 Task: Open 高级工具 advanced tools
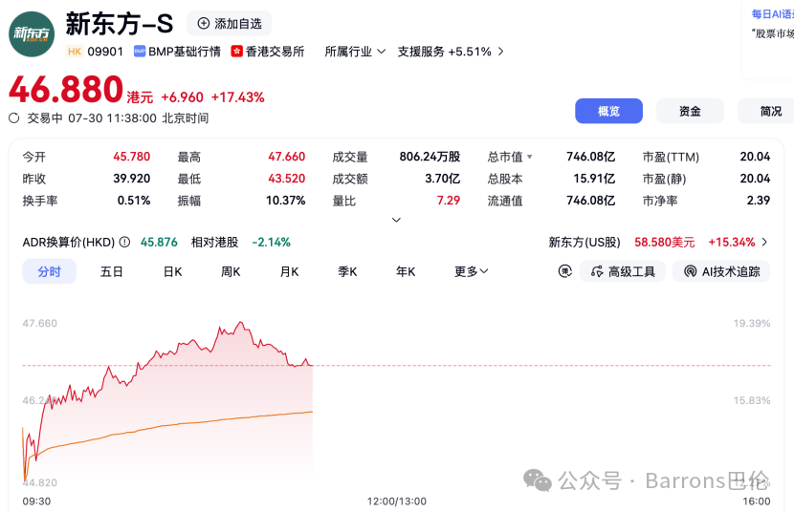click(623, 271)
